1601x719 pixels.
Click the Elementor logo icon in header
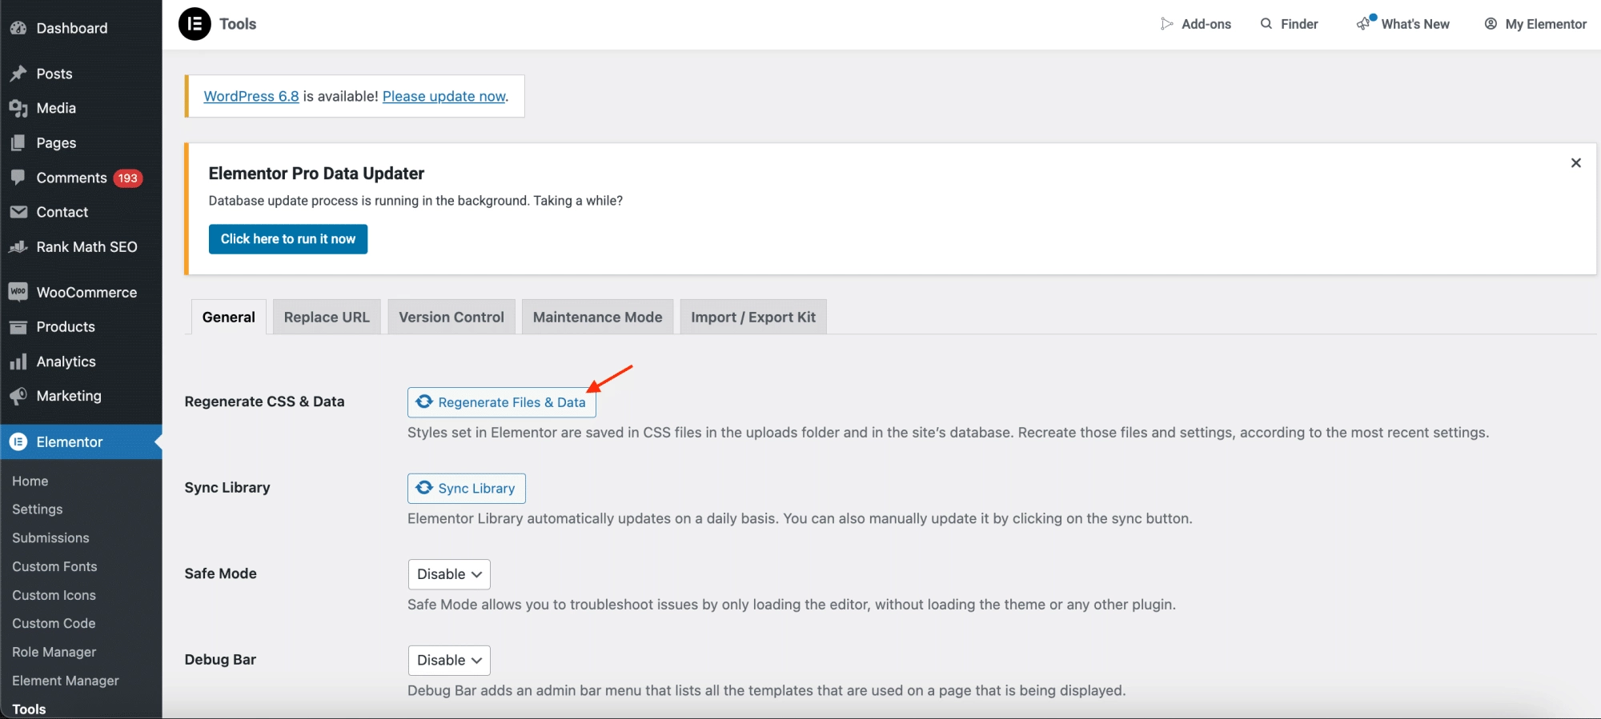tap(195, 24)
